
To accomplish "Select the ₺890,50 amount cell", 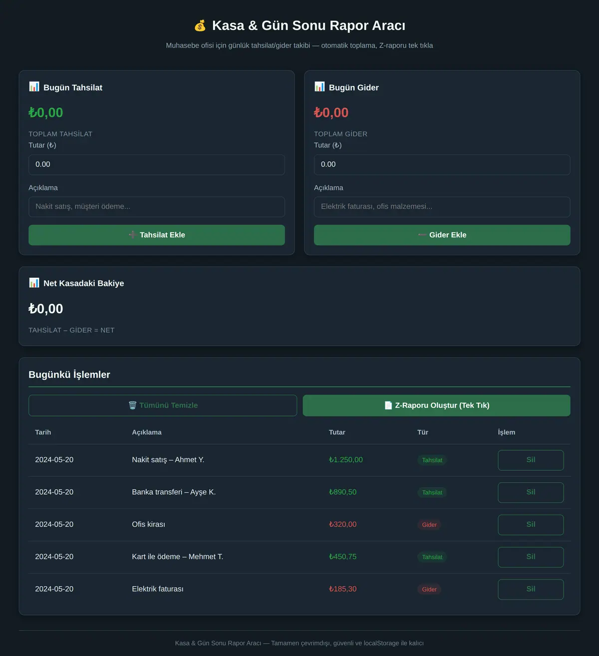I will (x=343, y=492).
